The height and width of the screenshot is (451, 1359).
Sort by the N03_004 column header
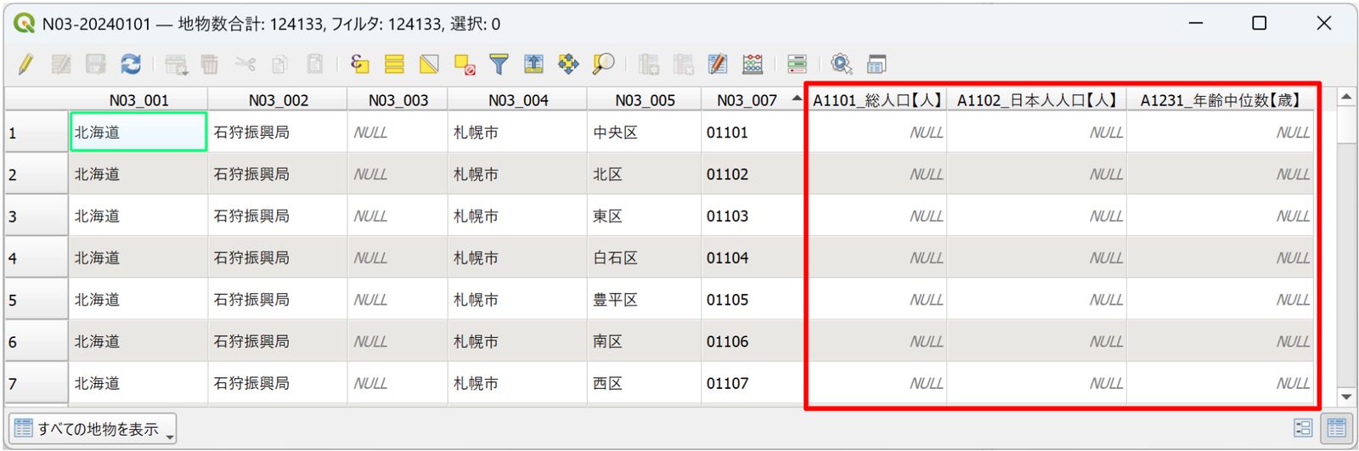pyautogui.click(x=517, y=99)
